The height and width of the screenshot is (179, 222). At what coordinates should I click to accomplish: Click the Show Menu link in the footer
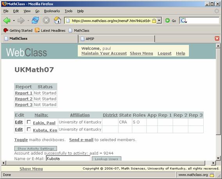pos(31,169)
